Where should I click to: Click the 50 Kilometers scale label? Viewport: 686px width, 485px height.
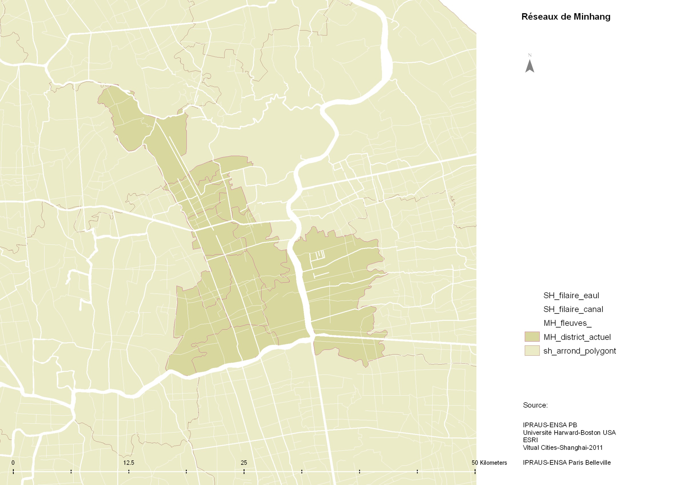tap(489, 463)
